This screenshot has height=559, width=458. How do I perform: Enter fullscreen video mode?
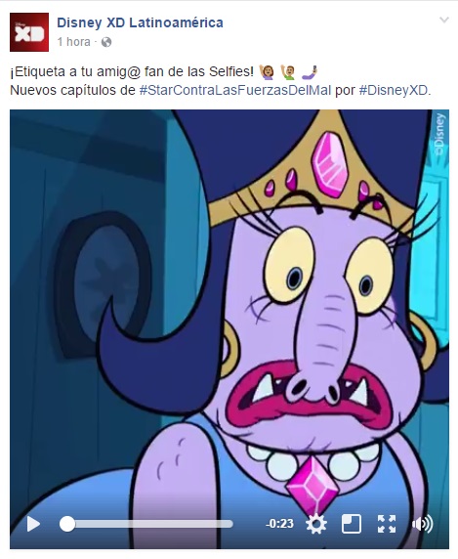(x=387, y=524)
